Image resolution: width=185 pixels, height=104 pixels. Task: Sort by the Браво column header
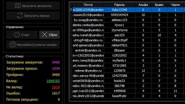pyautogui.click(x=159, y=5)
